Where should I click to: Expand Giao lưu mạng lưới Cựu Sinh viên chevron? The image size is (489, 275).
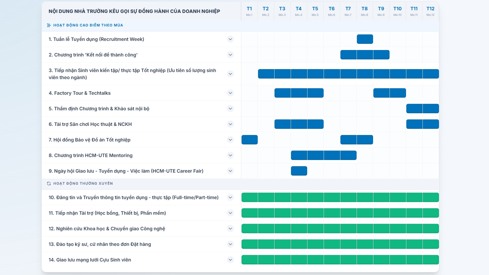point(230,260)
